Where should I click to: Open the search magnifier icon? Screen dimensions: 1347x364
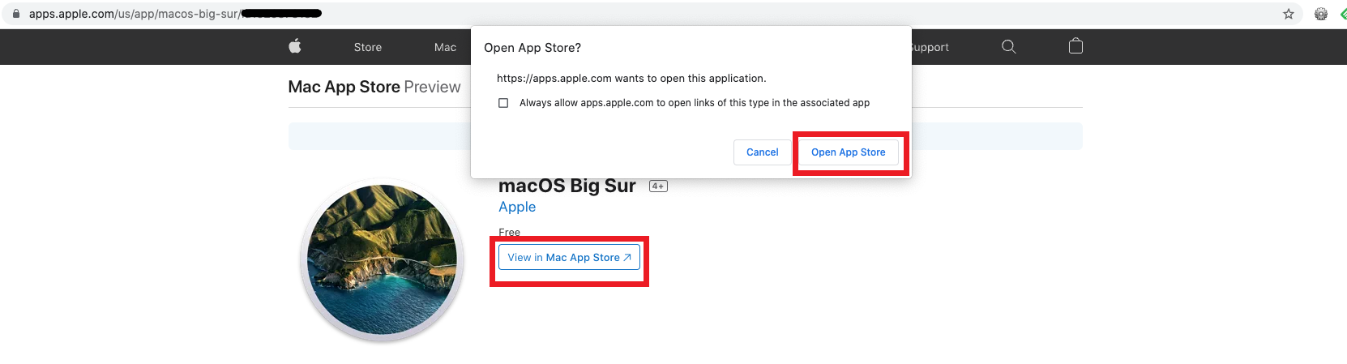[1008, 46]
